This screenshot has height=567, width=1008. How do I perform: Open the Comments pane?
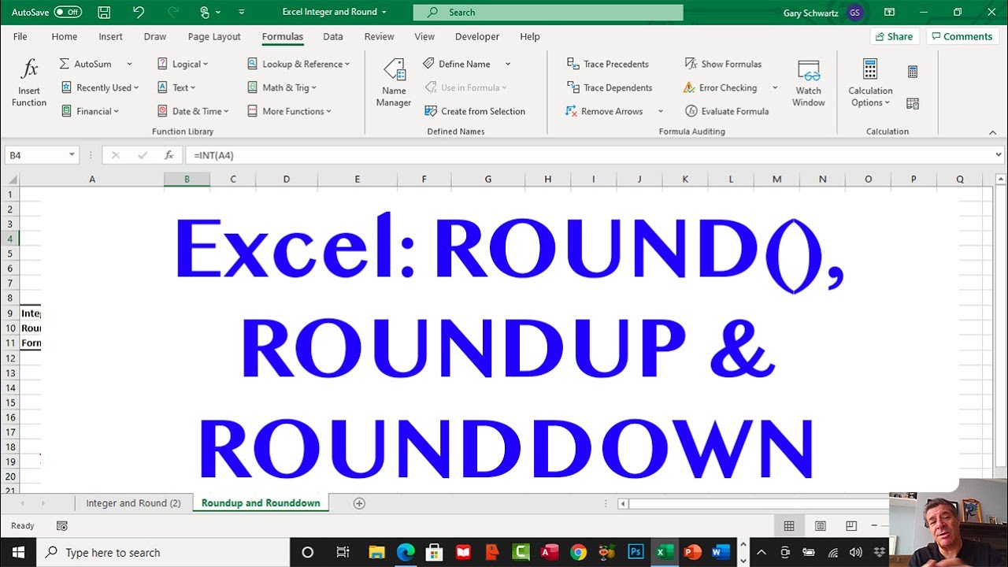(962, 36)
